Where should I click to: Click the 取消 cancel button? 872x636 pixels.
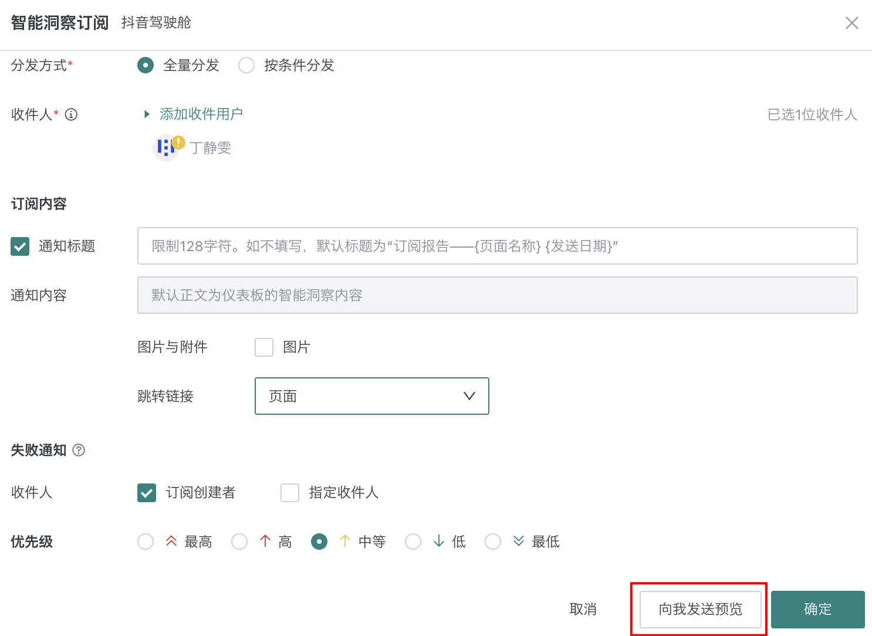click(583, 609)
